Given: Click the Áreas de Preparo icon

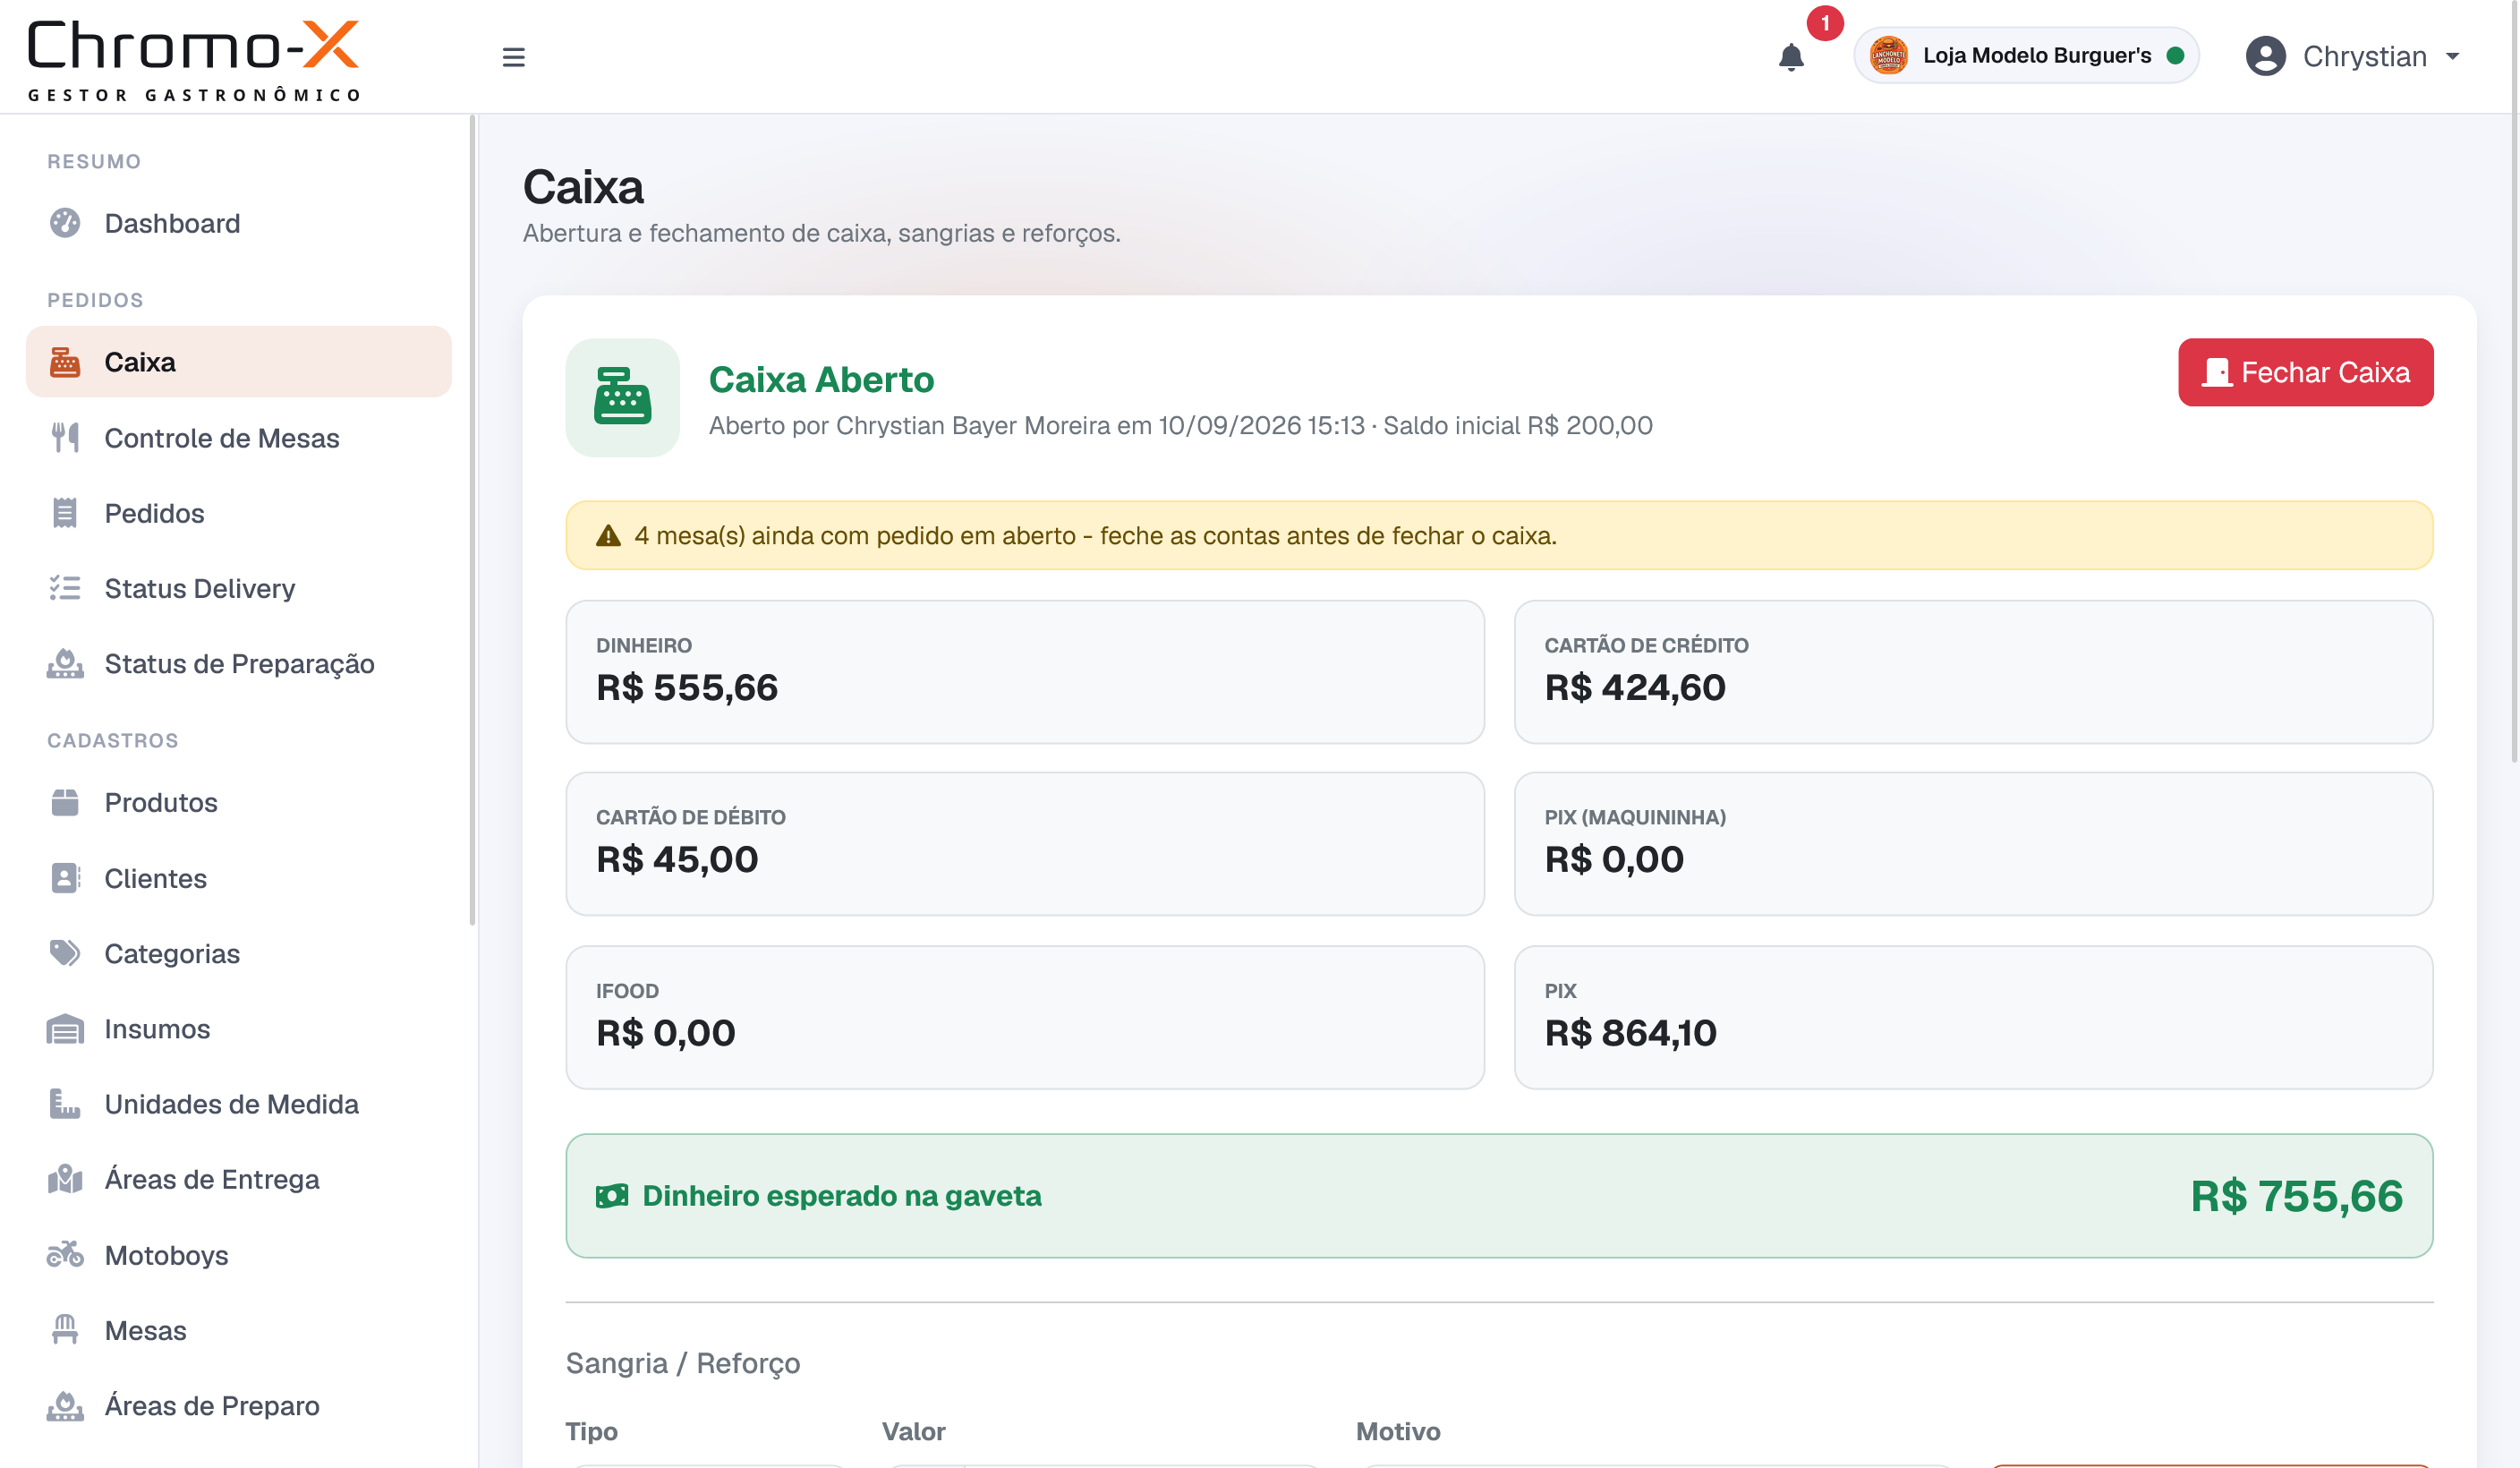Looking at the screenshot, I should 65,1406.
